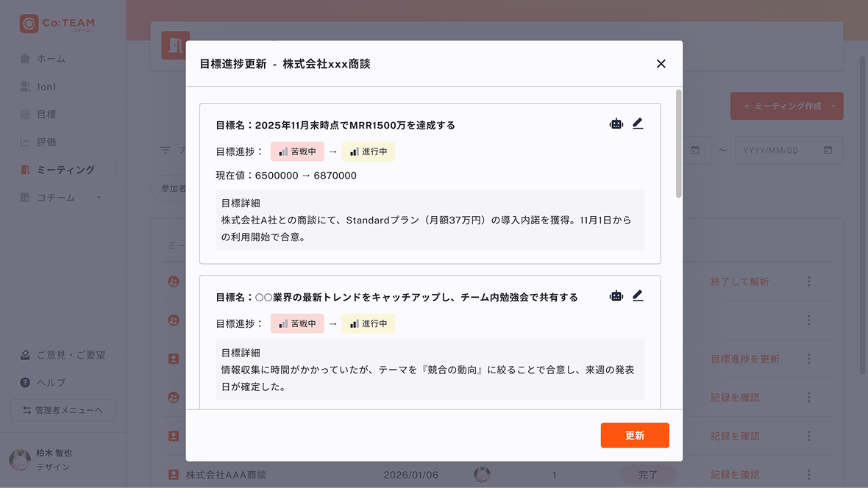
Task: Click the kebab menu beside 株式会社AAA商談
Action: [808, 474]
